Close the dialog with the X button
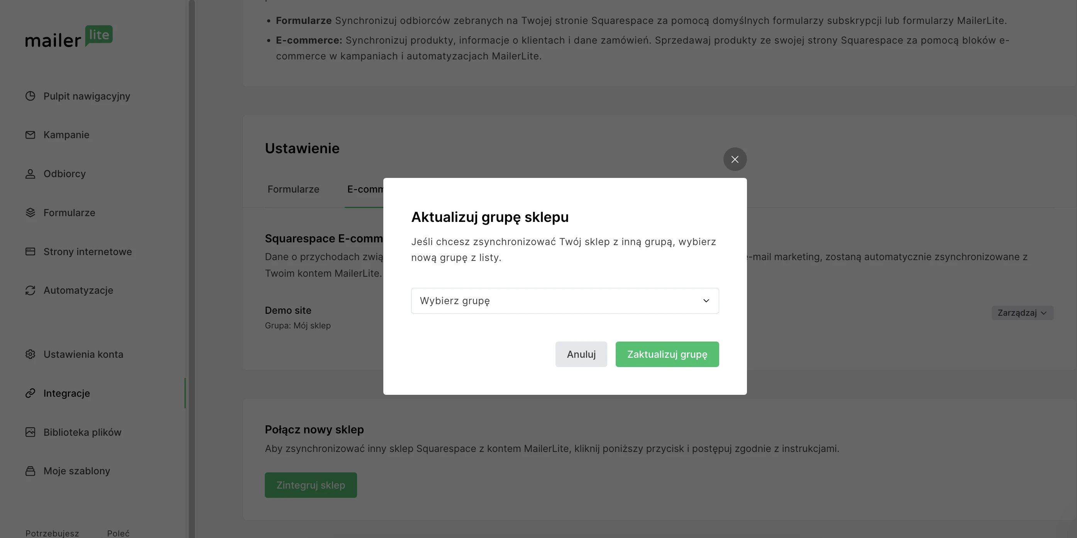This screenshot has height=538, width=1077. [735, 159]
